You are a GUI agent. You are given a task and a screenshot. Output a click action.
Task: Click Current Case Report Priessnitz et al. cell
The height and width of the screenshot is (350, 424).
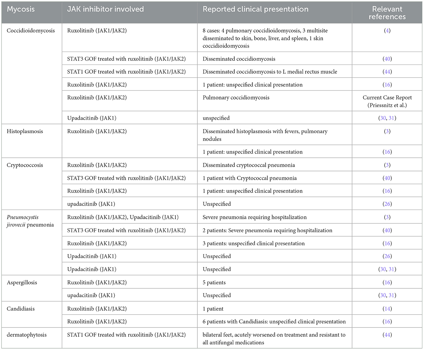(x=387, y=101)
